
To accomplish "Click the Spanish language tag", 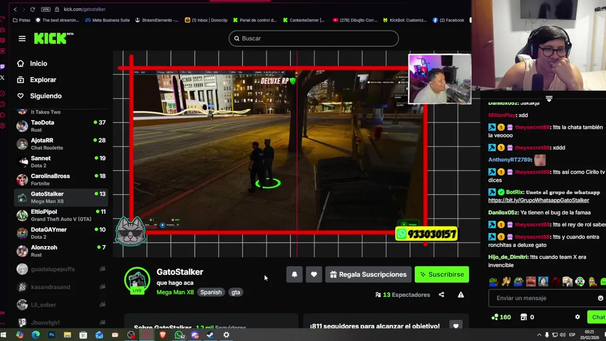I will 211,292.
